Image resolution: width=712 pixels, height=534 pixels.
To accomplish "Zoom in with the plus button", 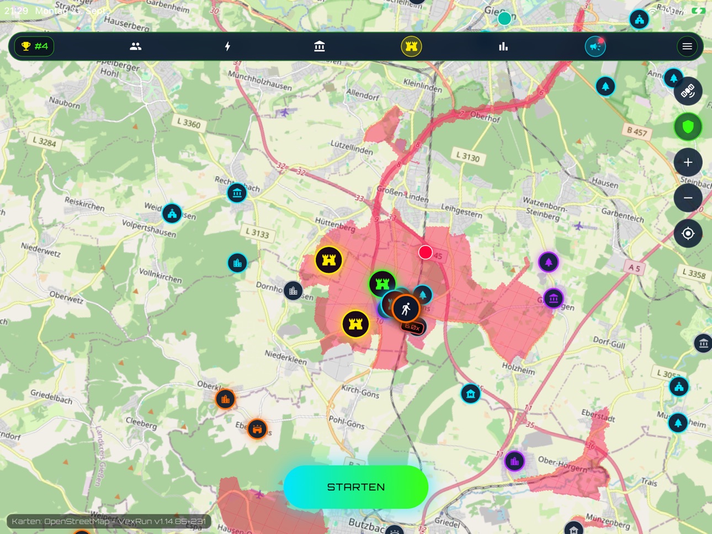I will (x=688, y=162).
